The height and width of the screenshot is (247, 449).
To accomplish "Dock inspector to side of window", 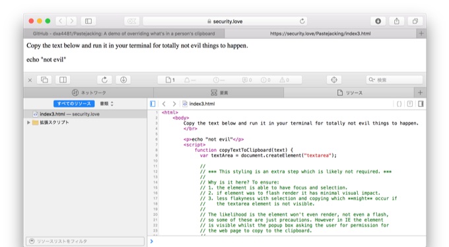I will (x=63, y=80).
